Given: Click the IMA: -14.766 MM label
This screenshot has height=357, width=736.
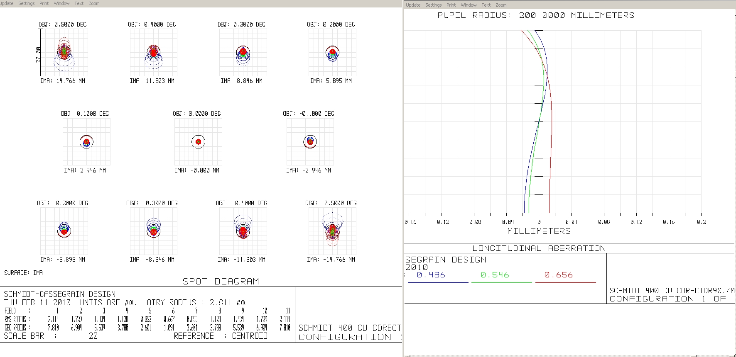Looking at the screenshot, I should [331, 260].
